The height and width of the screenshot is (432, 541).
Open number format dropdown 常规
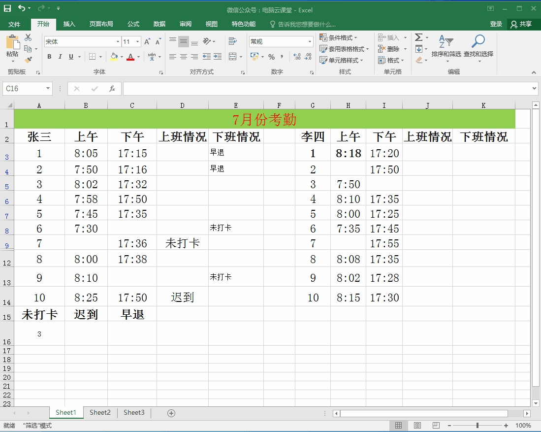coord(310,42)
